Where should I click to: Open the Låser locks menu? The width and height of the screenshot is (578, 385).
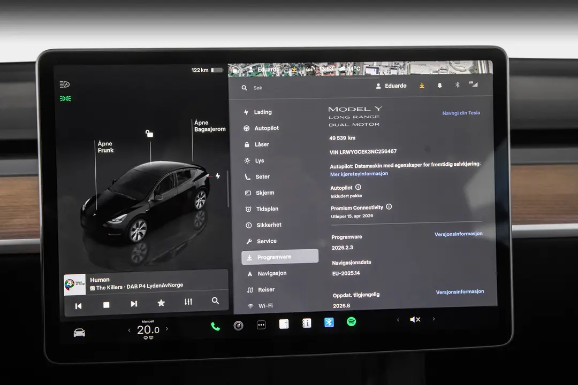(x=257, y=144)
